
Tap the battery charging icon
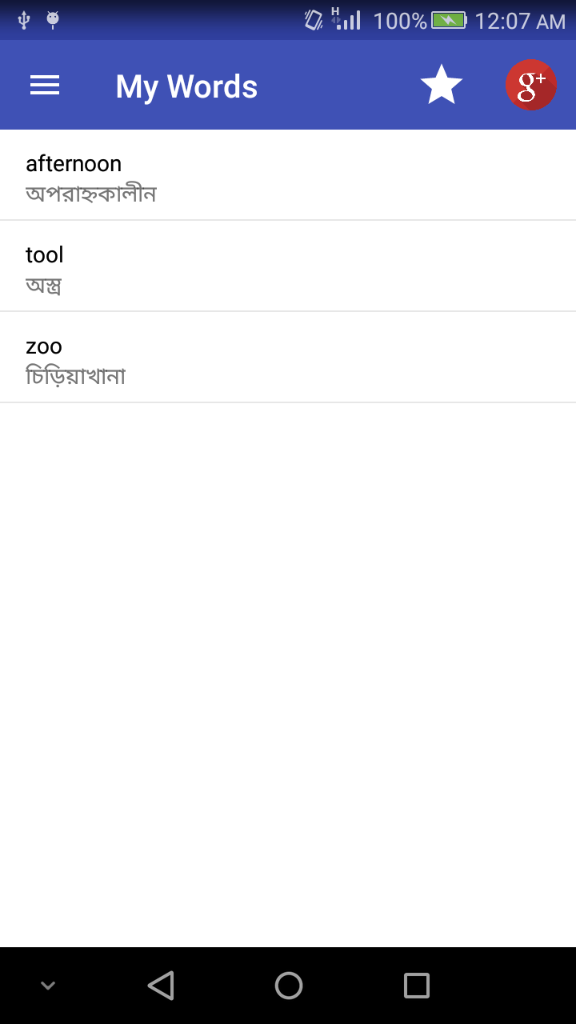[449, 20]
